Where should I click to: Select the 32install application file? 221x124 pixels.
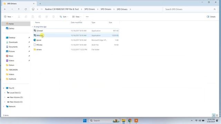76,31
